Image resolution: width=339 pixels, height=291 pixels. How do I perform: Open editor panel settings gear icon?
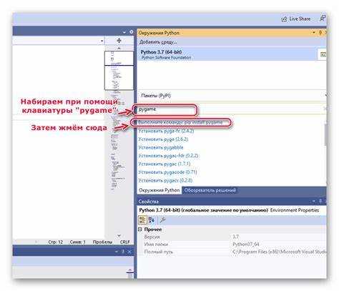(x=131, y=32)
